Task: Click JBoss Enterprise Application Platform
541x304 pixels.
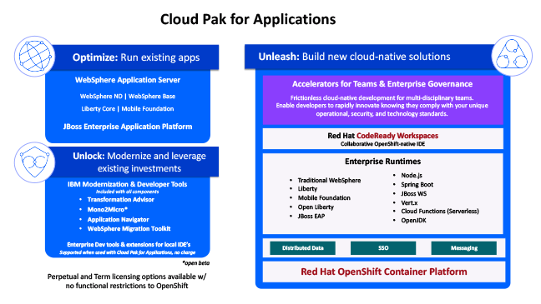Action: [x=128, y=127]
